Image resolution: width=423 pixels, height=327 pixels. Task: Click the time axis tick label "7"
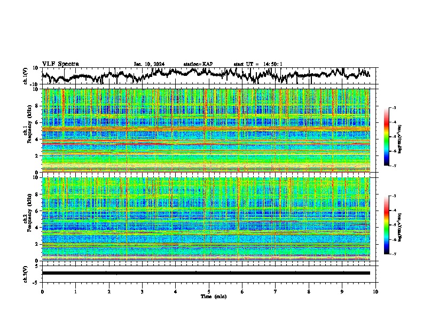[276, 292]
